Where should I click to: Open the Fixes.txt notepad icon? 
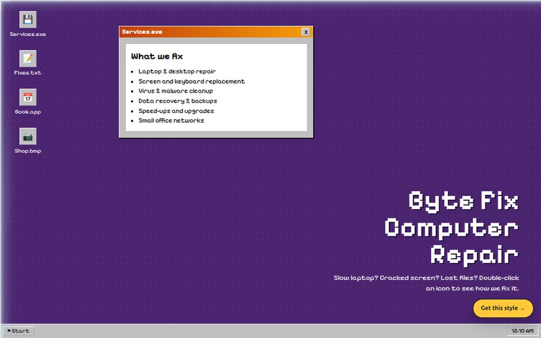pyautogui.click(x=28, y=59)
